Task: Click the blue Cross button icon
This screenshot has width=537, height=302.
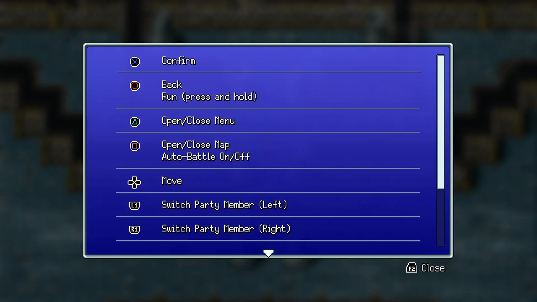Action: (x=135, y=62)
